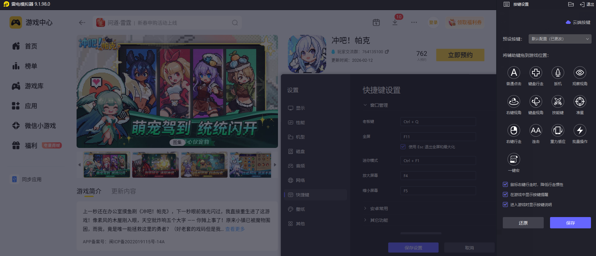Open the key config folder icon
The height and width of the screenshot is (256, 596).
[x=571, y=4]
